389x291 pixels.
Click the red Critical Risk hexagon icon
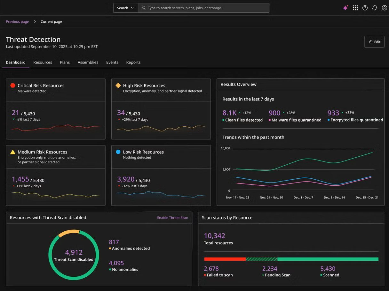tap(13, 86)
